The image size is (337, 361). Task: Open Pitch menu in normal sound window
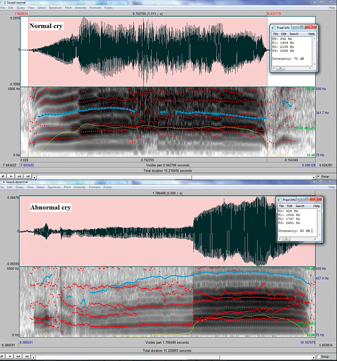pos(67,8)
